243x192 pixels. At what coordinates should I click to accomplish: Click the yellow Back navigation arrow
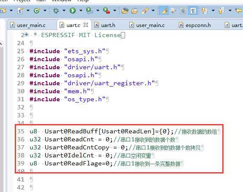tap(239, 11)
